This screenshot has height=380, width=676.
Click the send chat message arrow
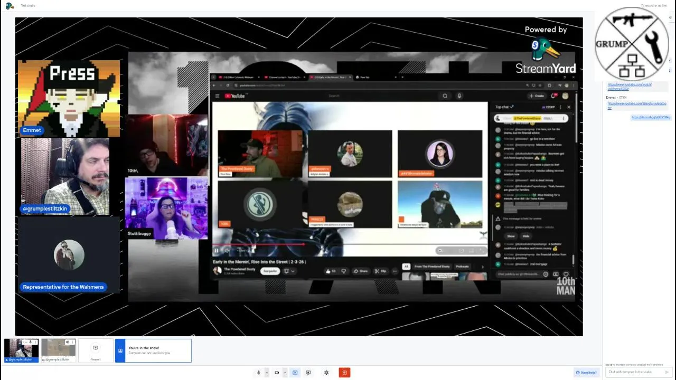coord(666,372)
